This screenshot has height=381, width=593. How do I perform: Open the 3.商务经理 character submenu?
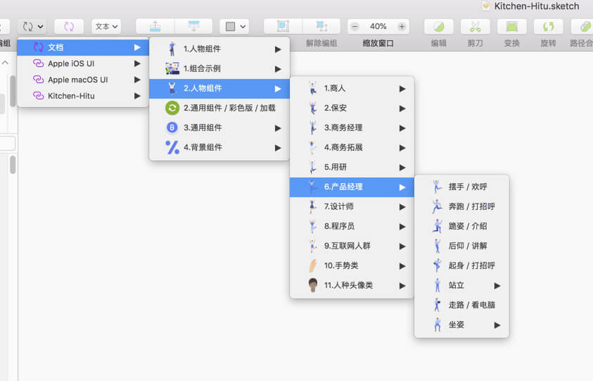tap(352, 127)
